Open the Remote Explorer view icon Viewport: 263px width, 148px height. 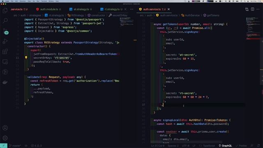point(5,62)
